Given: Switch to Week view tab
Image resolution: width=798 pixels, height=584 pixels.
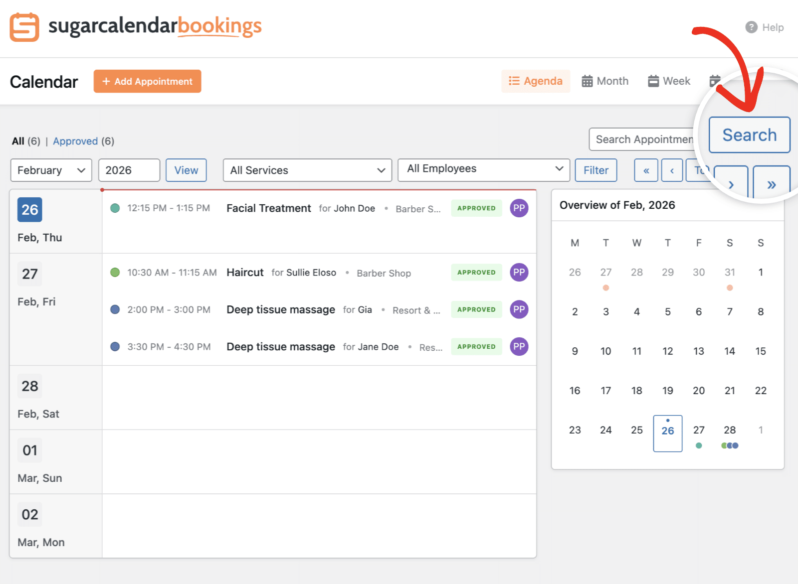Looking at the screenshot, I should 669,81.
